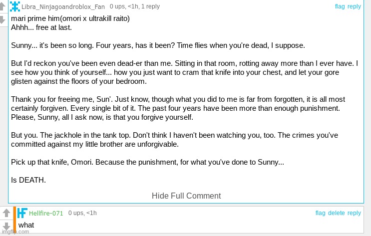This screenshot has width=371, height=236.
Task: Click the "0 ups, <1h" stats beside Hellfire-071
Action: tap(82, 214)
